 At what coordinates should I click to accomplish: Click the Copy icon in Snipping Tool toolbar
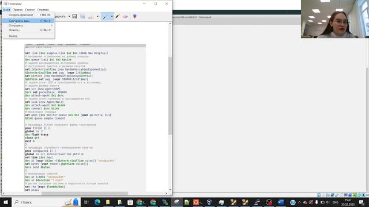82,16
